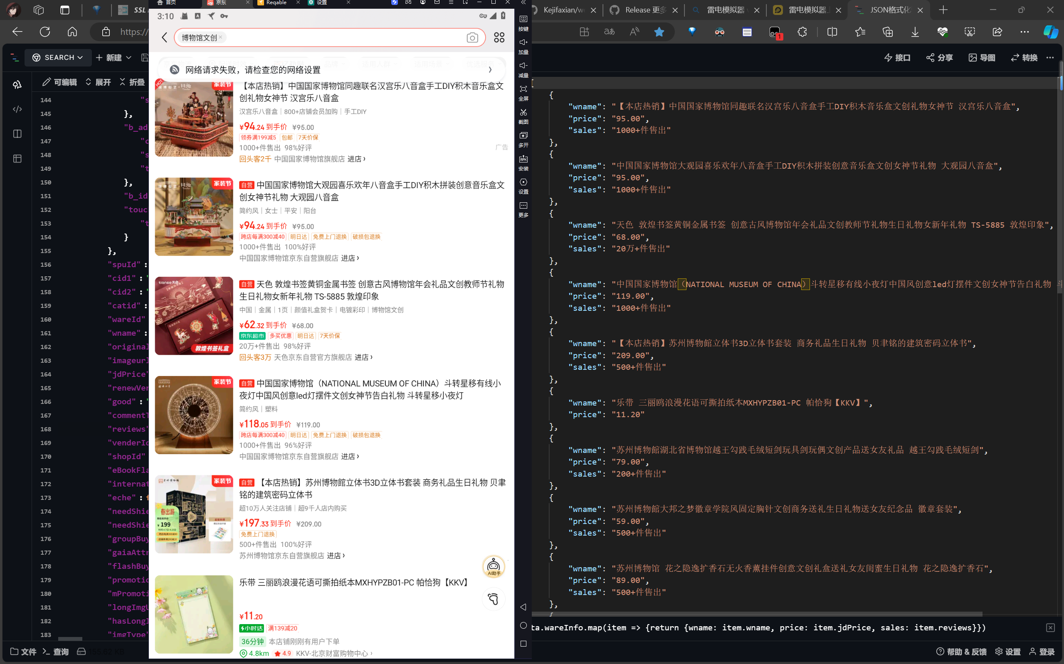Screen dimensions: 1064x664
Task: Open the Edge Copilot icon
Action: pos(1051,32)
